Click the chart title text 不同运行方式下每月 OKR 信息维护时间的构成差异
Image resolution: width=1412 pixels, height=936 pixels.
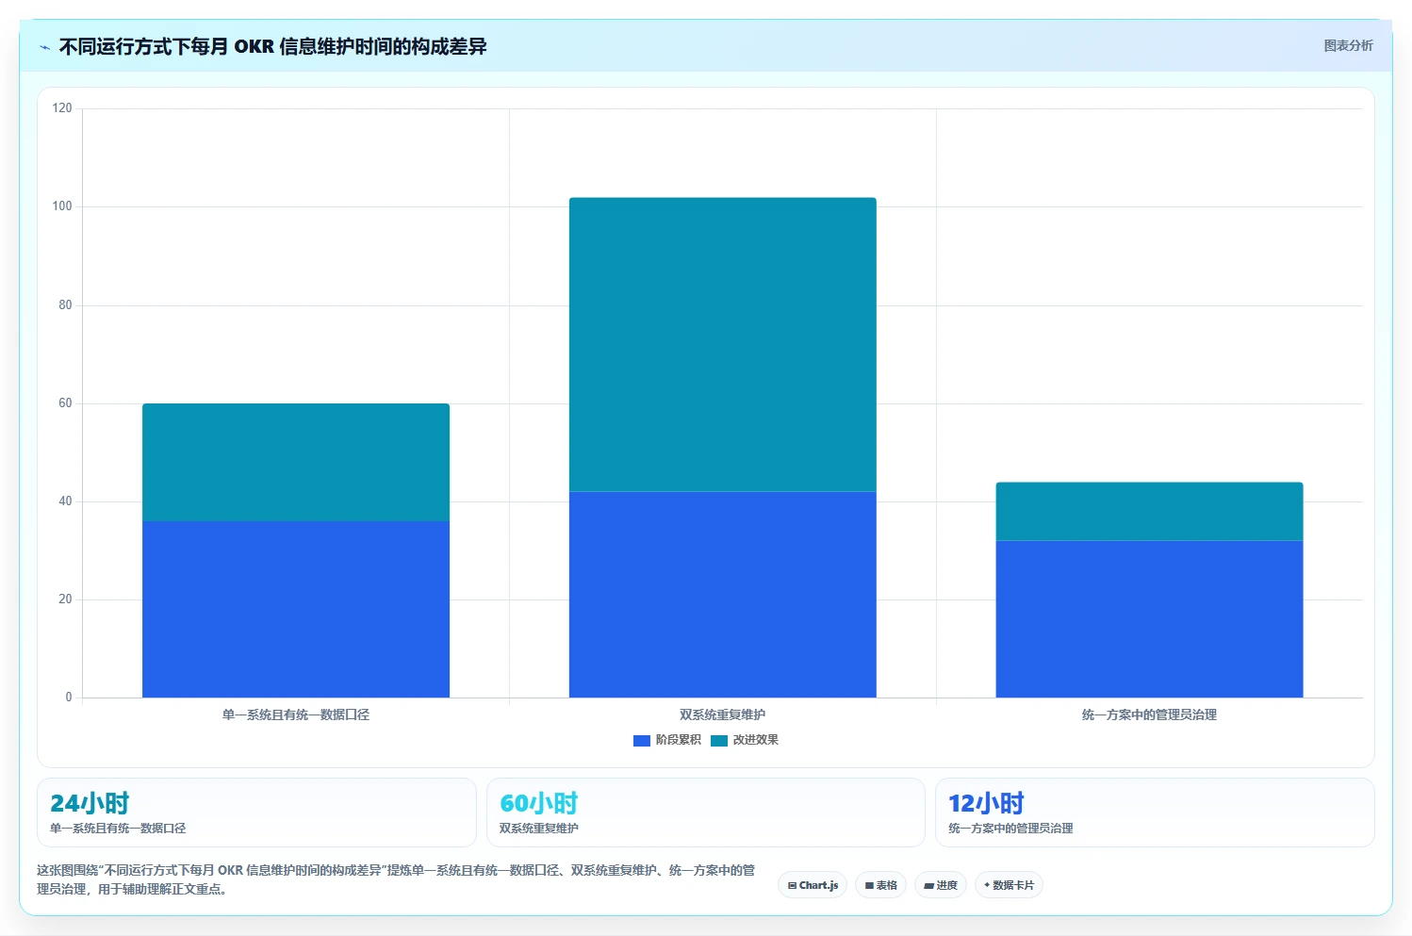pyautogui.click(x=273, y=46)
